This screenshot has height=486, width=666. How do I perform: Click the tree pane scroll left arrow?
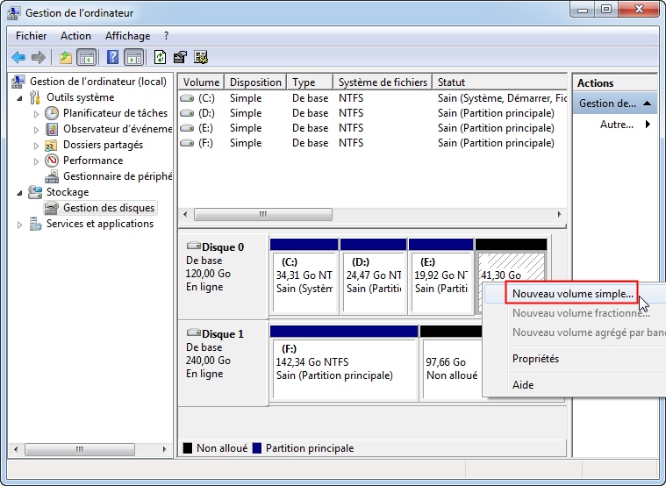pyautogui.click(x=16, y=449)
